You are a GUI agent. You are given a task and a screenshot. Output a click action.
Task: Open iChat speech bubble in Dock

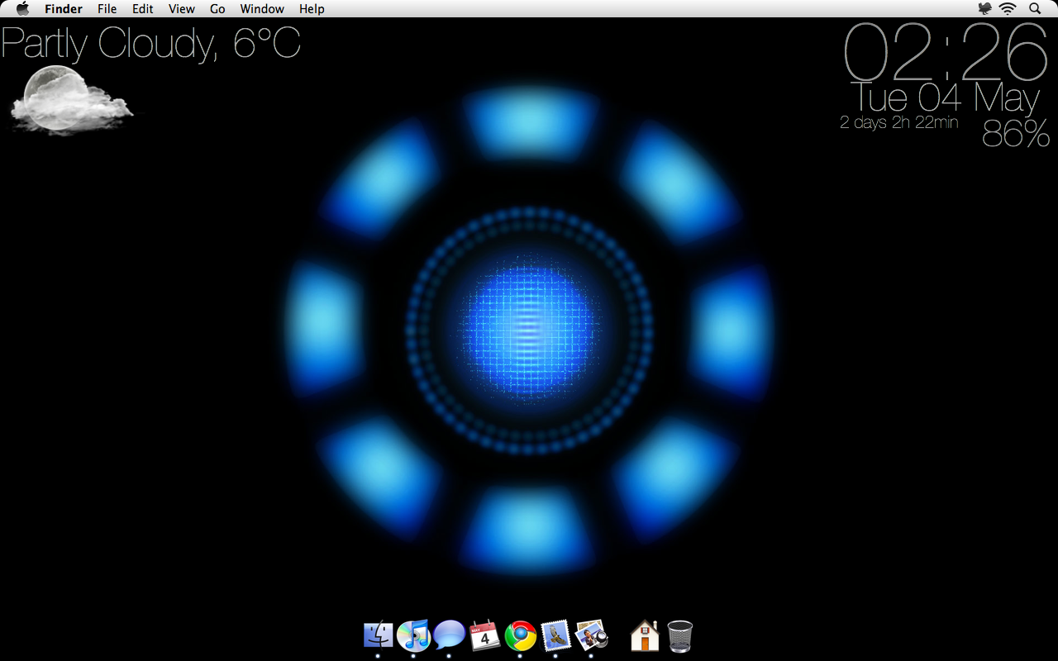(x=449, y=635)
